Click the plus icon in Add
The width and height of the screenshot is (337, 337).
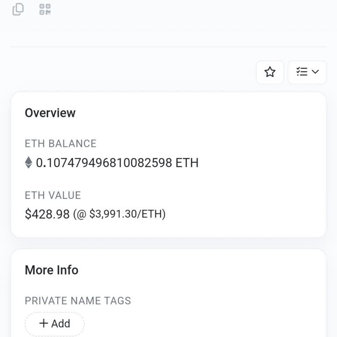(43, 323)
